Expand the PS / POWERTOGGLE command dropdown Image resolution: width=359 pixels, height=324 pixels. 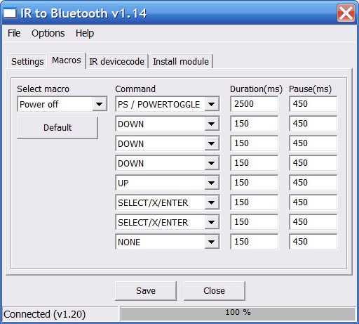click(x=212, y=104)
